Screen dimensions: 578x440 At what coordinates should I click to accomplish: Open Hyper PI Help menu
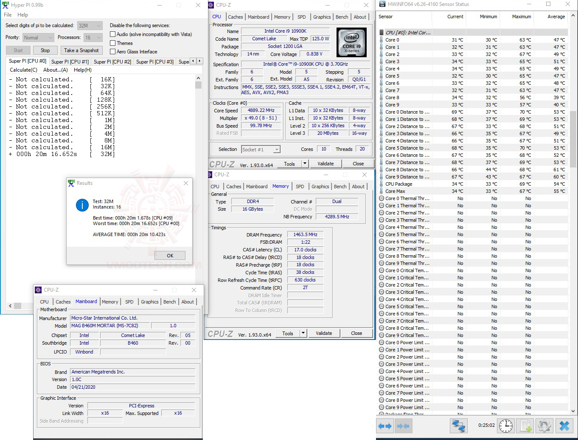[22, 15]
